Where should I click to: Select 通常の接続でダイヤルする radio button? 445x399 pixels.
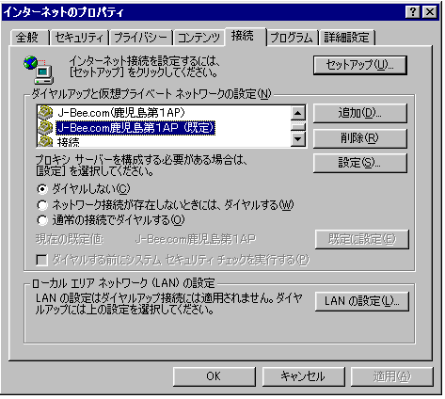tap(42, 220)
